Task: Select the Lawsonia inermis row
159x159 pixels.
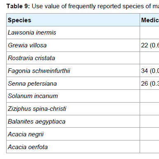Action: tap(83, 33)
